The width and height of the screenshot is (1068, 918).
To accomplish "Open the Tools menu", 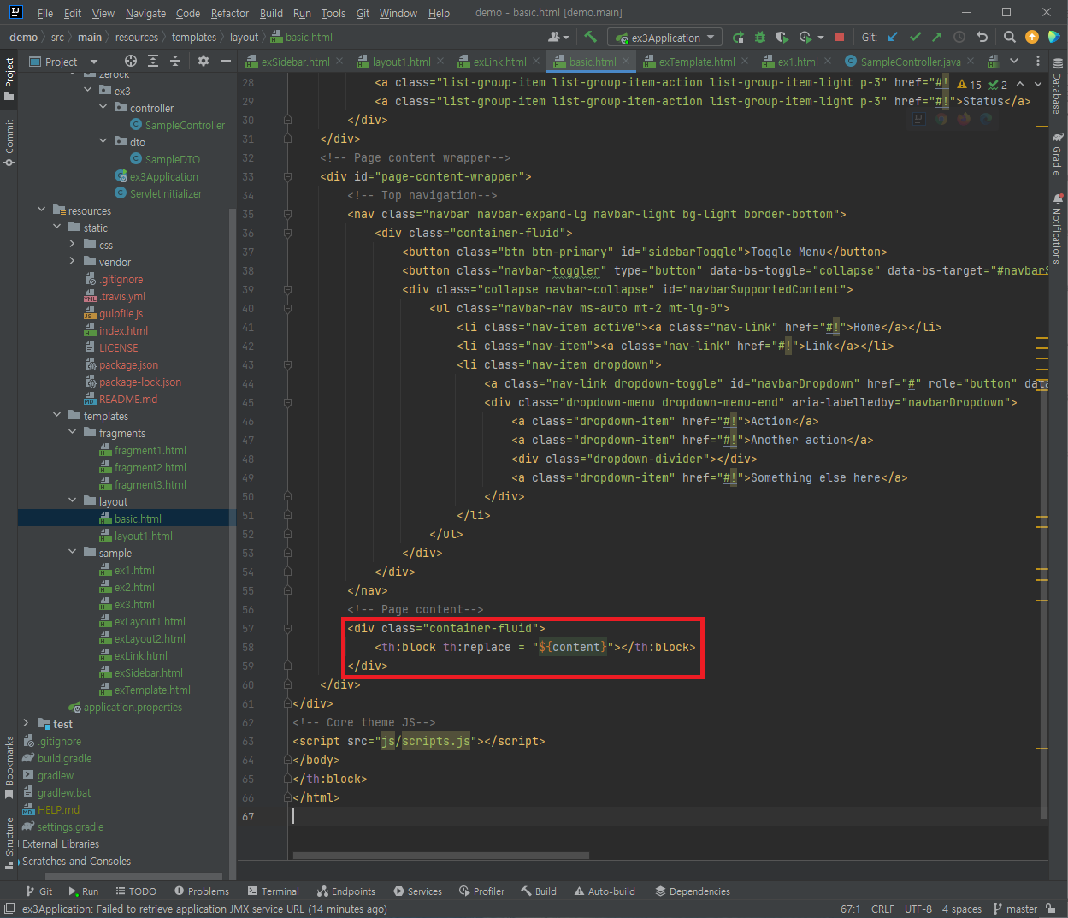I will coord(333,13).
